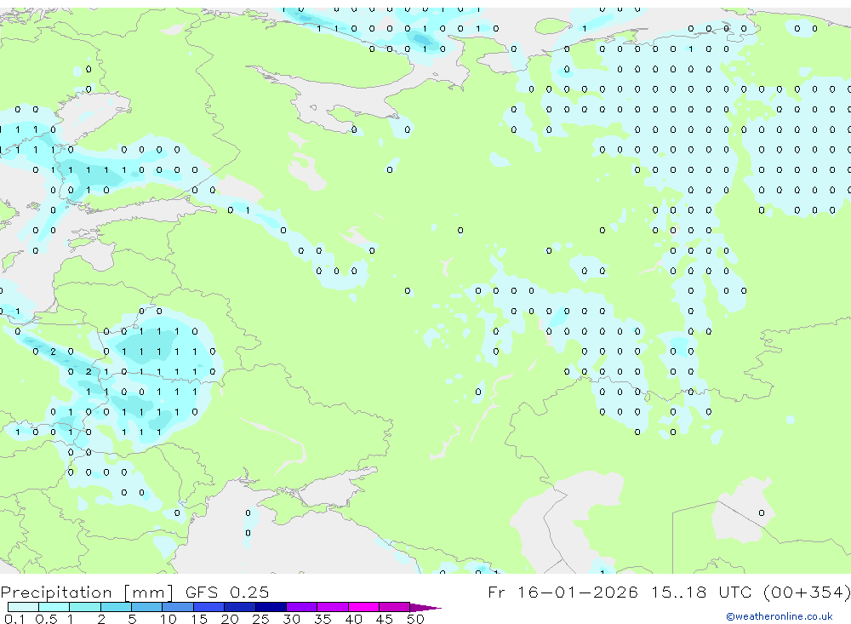Click the legend scale label '50'

(x=415, y=619)
